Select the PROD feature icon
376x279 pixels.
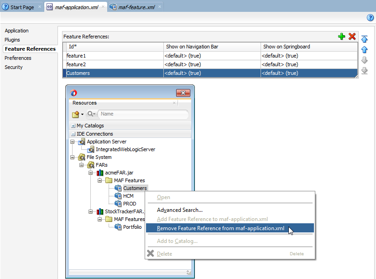pyautogui.click(x=118, y=204)
